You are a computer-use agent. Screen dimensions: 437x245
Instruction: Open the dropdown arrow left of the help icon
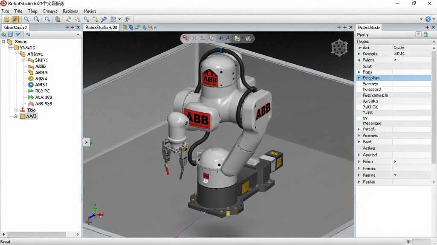tap(421, 19)
